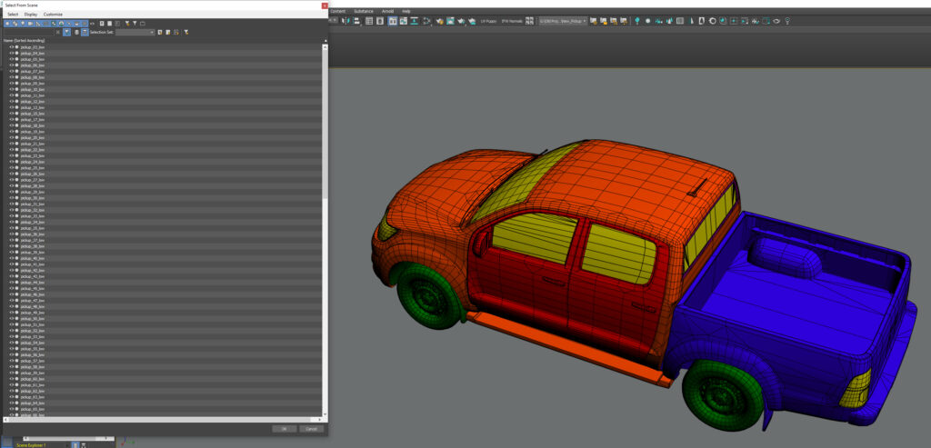The image size is (931, 448).
Task: Open the Customize menu in dialog
Action: click(53, 15)
